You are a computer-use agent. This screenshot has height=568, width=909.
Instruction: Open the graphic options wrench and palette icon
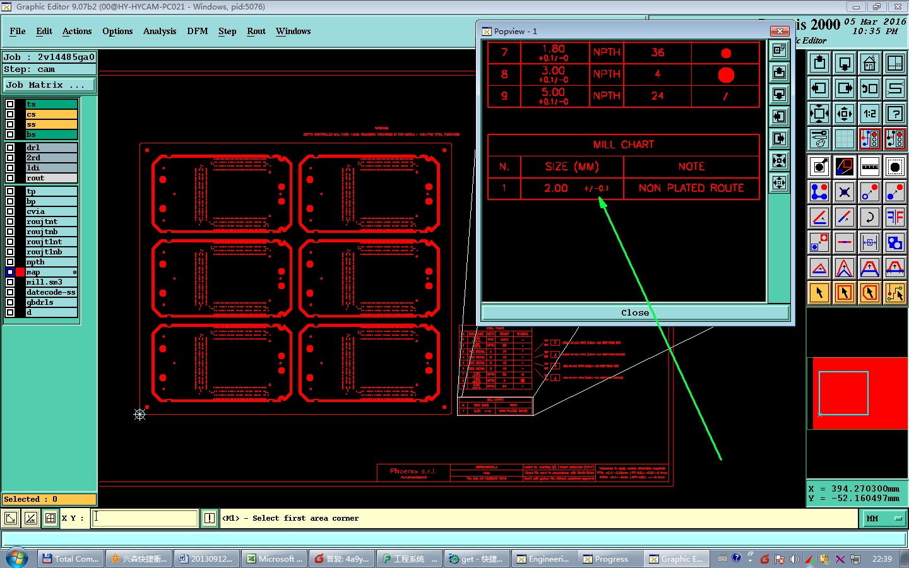point(819,139)
